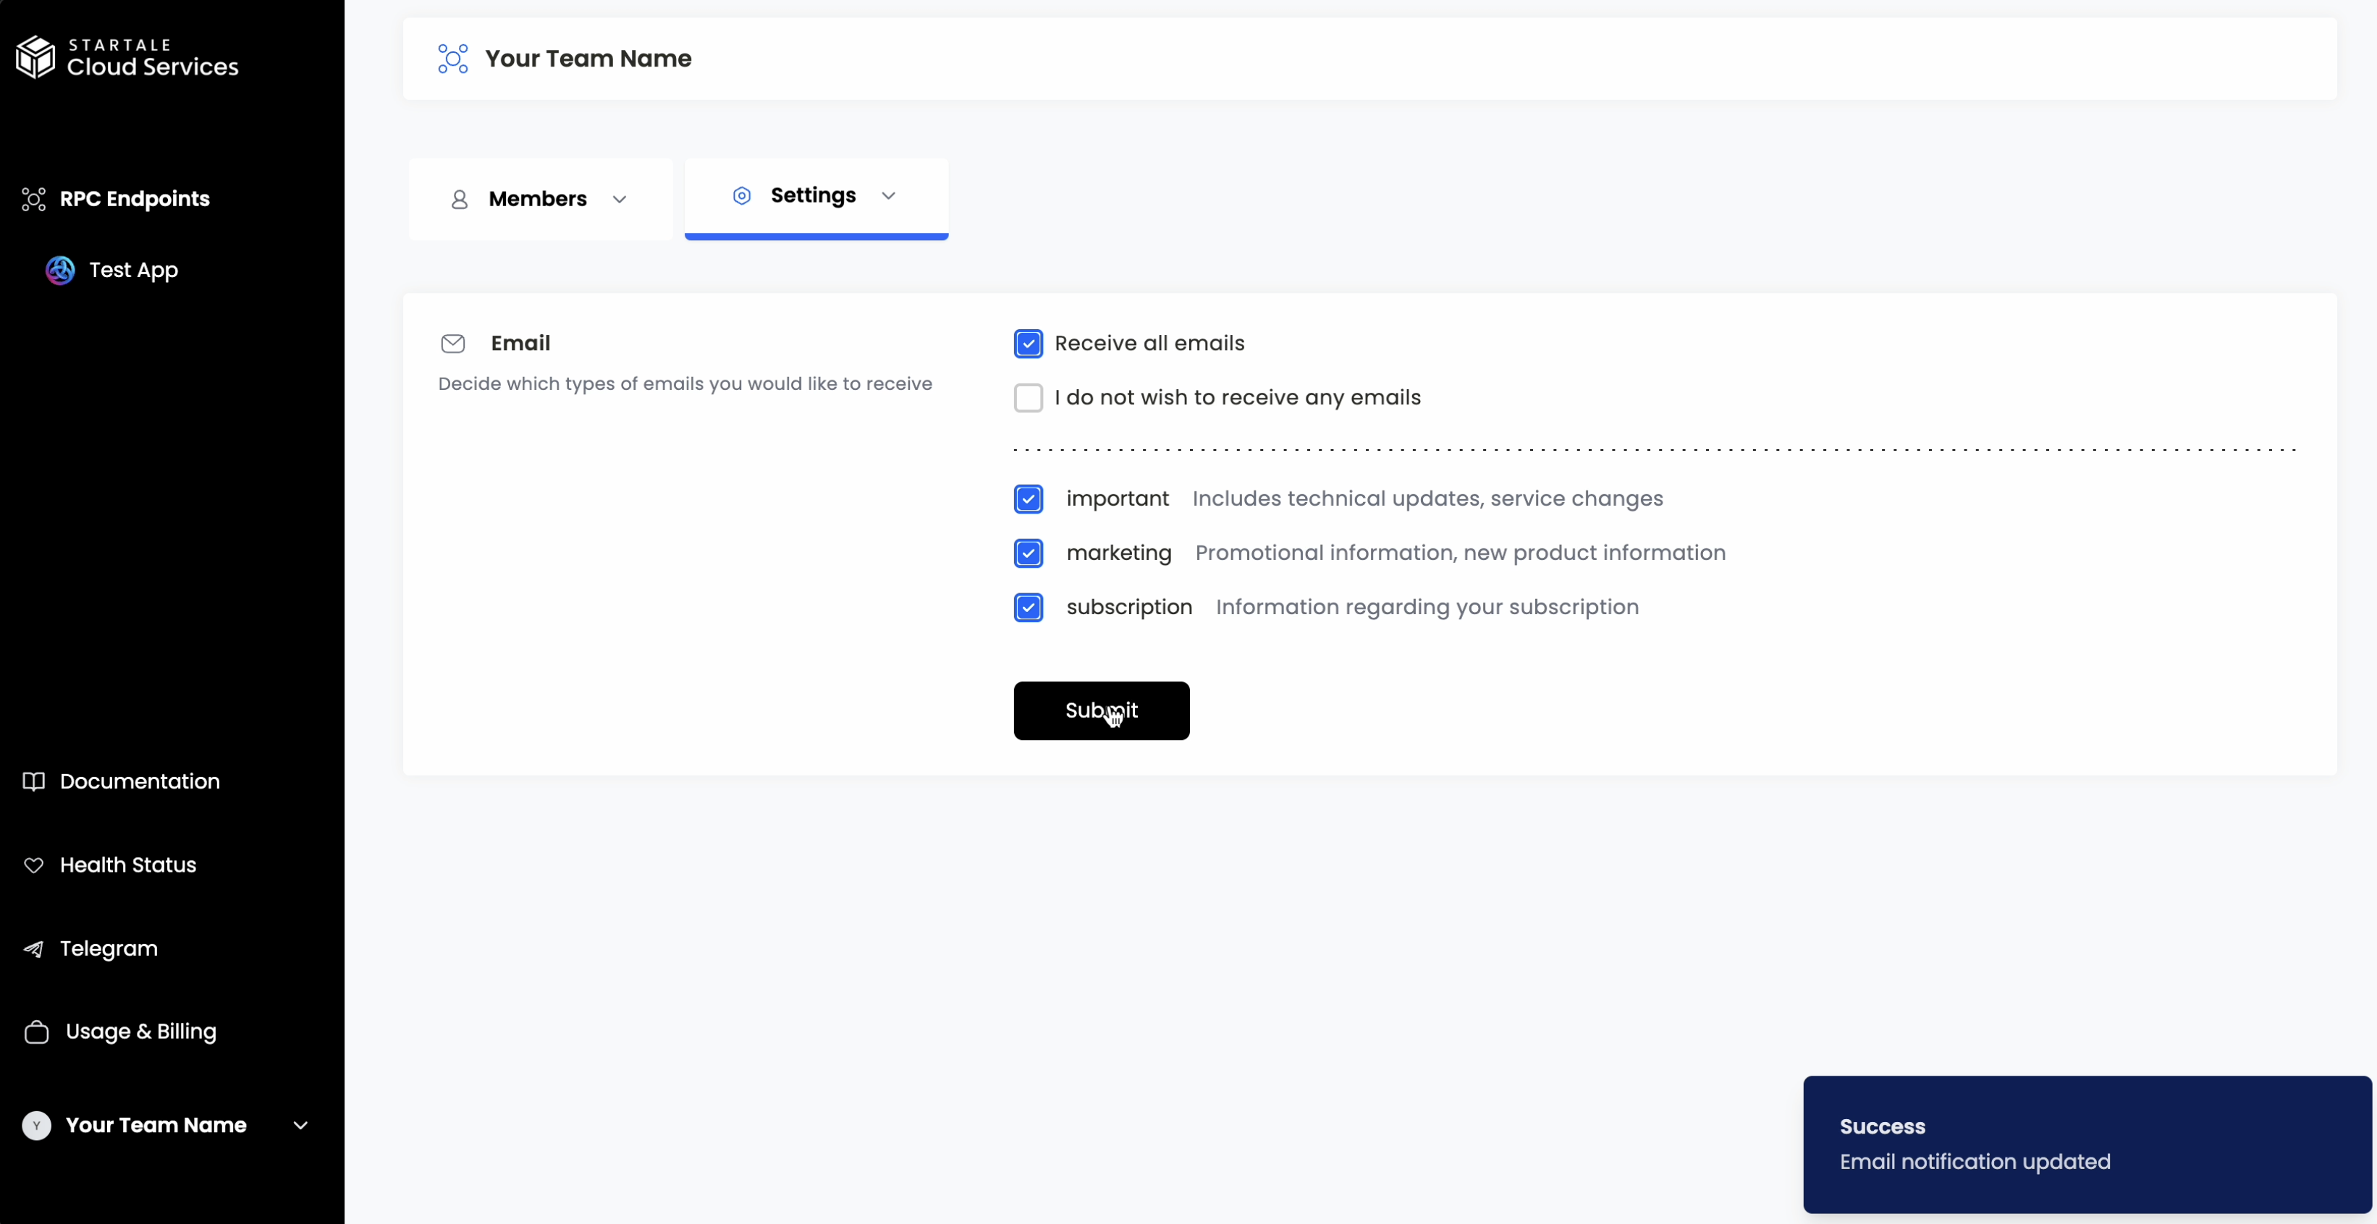Expand the Settings tab chevron
Screen dimensions: 2377x1224
(x=889, y=197)
